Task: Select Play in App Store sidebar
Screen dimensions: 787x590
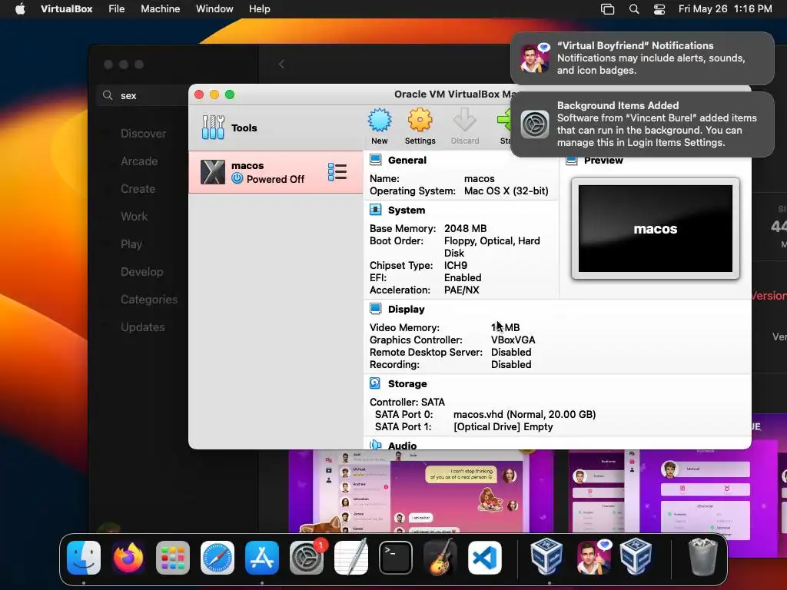Action: point(131,244)
